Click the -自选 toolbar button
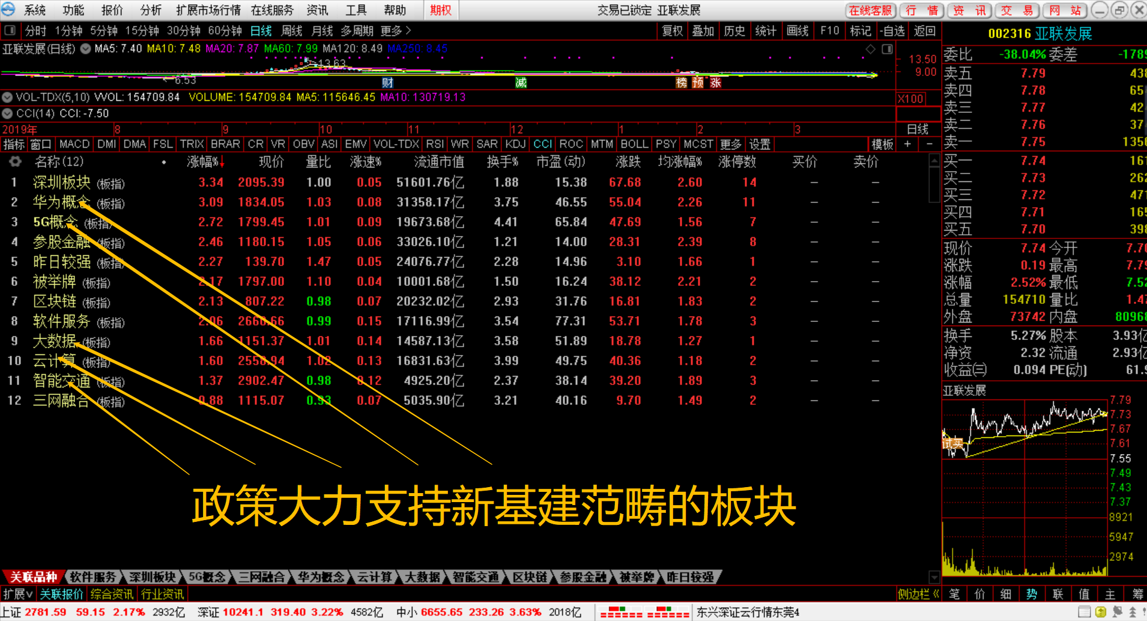Image resolution: width=1147 pixels, height=621 pixels. click(x=892, y=31)
